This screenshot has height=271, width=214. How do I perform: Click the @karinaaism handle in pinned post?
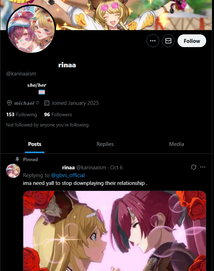[x=91, y=168]
